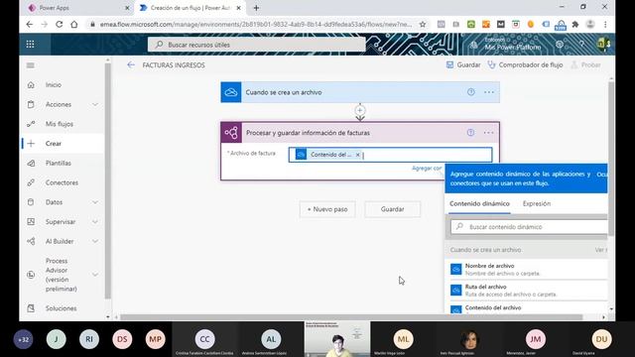
Task: Open the settings gear in header
Action: tap(560, 44)
